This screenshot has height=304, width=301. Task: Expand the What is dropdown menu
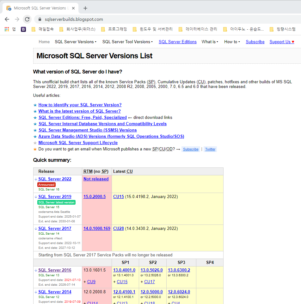pos(210,42)
